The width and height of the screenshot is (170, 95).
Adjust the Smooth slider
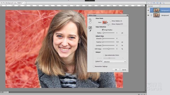coord(108,39)
